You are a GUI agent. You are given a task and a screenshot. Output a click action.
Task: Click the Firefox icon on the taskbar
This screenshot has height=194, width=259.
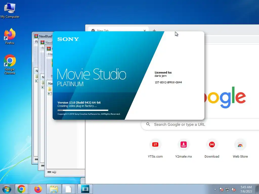(x=38, y=189)
